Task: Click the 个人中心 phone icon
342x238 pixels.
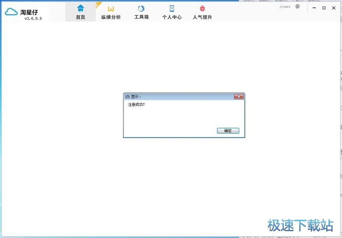Action: [172, 9]
